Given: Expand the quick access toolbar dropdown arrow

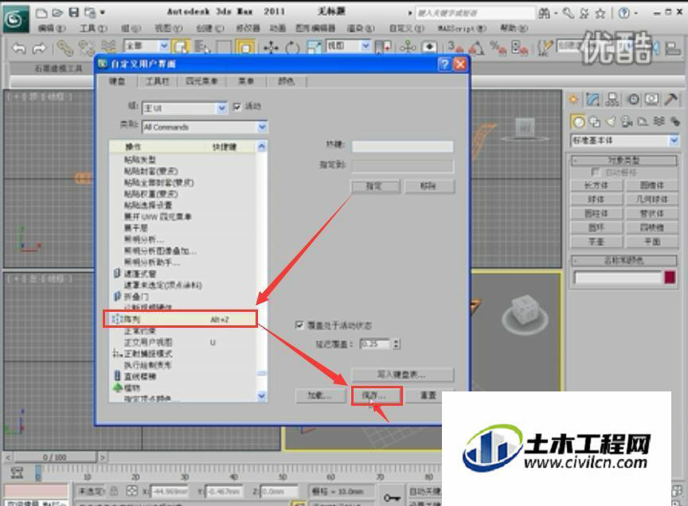Looking at the screenshot, I should coord(102,12).
